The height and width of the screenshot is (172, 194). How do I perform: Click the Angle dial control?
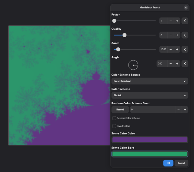pos(133,65)
